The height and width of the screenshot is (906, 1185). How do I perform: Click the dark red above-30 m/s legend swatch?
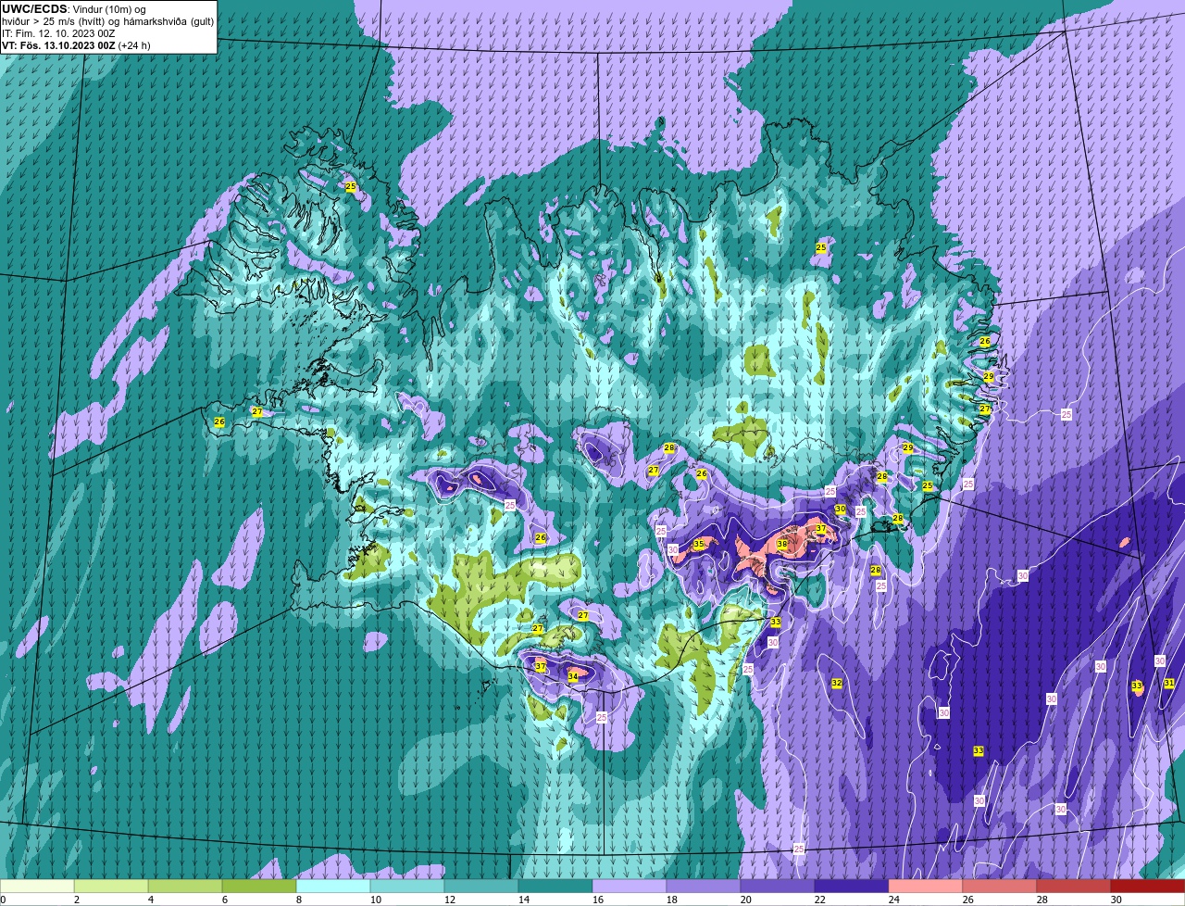tap(1148, 887)
